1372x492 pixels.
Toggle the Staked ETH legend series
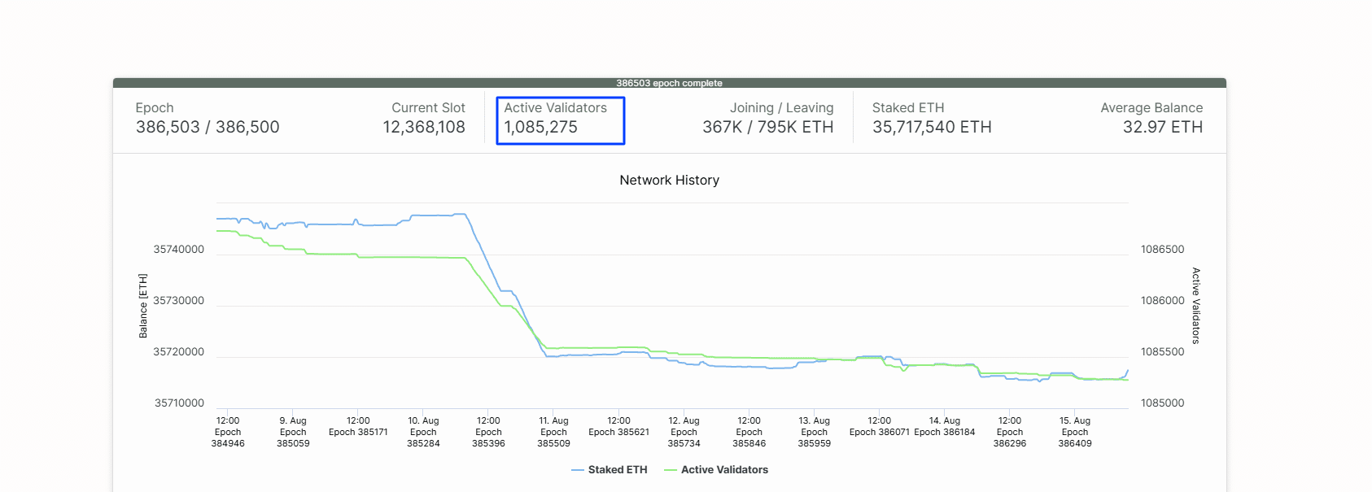point(610,469)
